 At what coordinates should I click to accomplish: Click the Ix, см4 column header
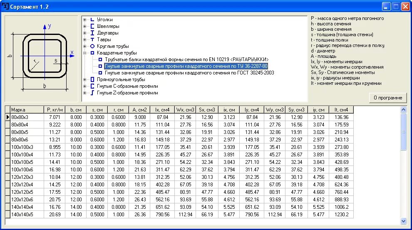click(x=162, y=110)
